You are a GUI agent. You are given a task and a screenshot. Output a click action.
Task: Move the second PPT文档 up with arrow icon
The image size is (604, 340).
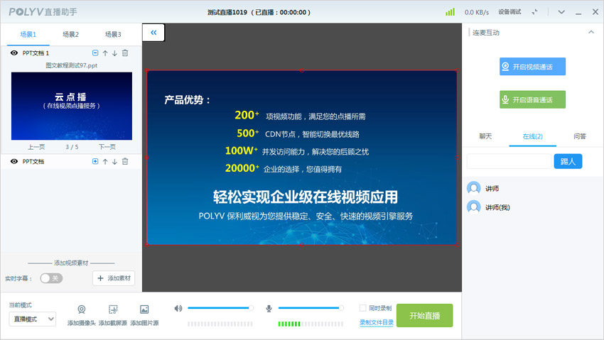click(105, 162)
